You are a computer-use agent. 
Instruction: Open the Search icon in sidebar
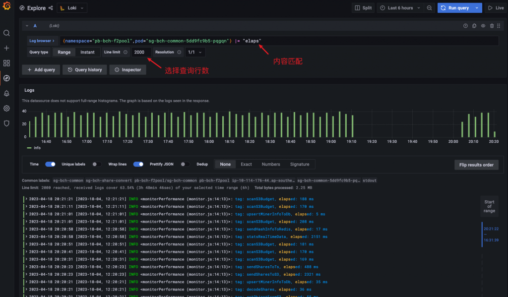coord(6,33)
